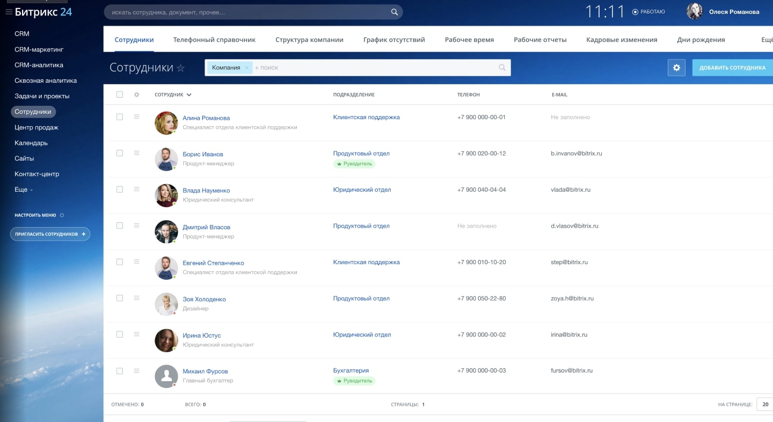Expand the Еще item in left sidebar
The width and height of the screenshot is (773, 422).
(24, 190)
